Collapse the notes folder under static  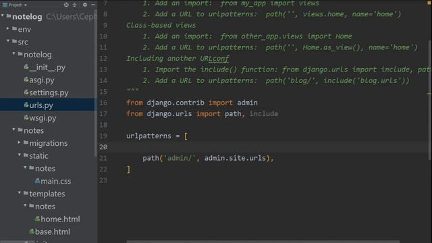(25, 167)
